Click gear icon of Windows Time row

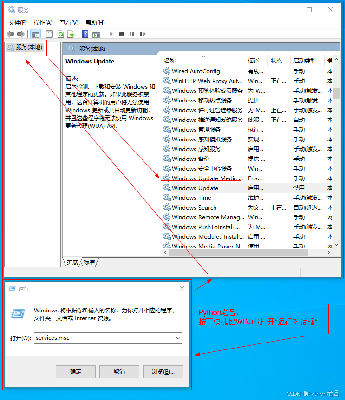[167, 197]
